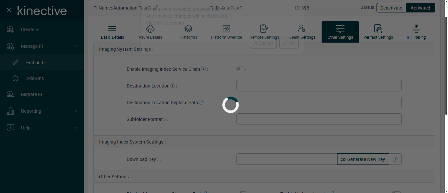The image size is (448, 193).
Task: Collapse the Manage FI chevron
Action: pos(77,46)
